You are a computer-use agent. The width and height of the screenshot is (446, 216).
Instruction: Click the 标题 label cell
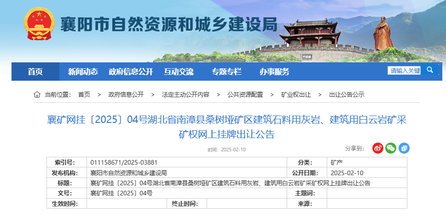click(x=67, y=183)
